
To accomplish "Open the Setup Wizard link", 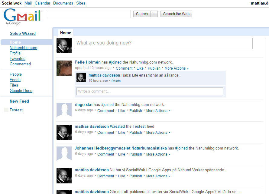I will point(23,33).
